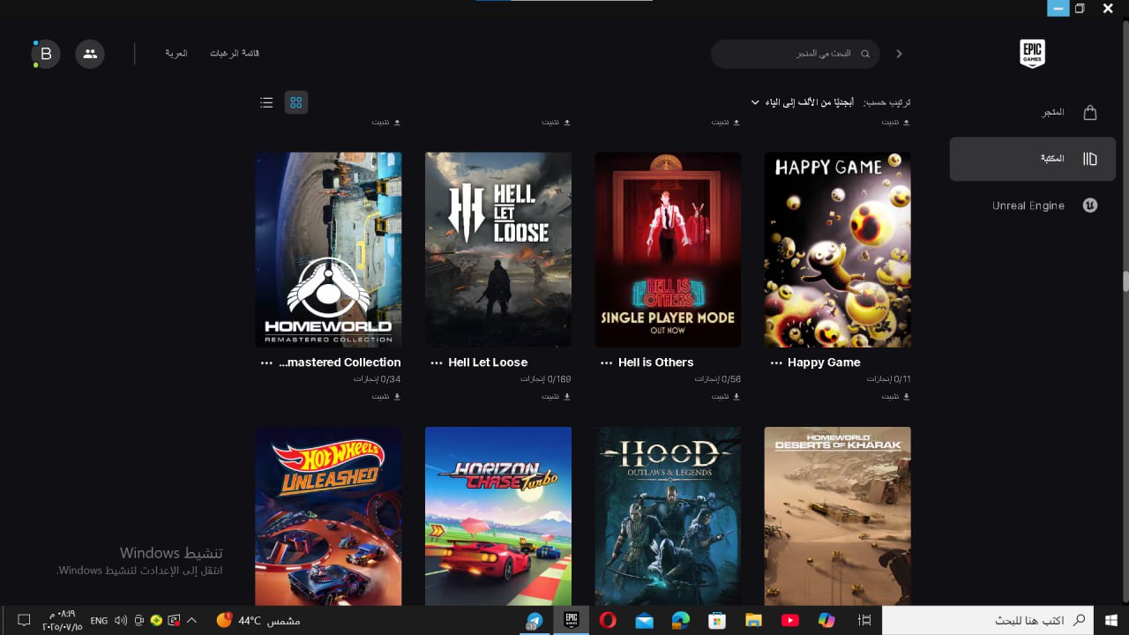Open the Hot Wheels Unleashed cover

pyautogui.click(x=328, y=516)
